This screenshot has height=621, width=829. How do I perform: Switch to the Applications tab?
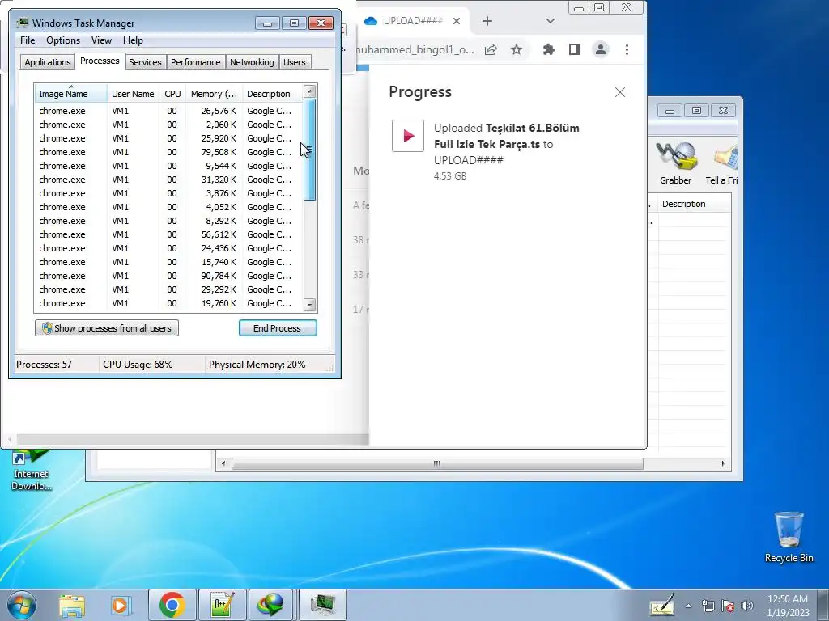[x=48, y=61]
